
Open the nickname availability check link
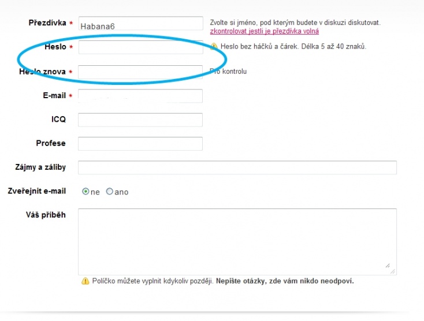coord(264,31)
